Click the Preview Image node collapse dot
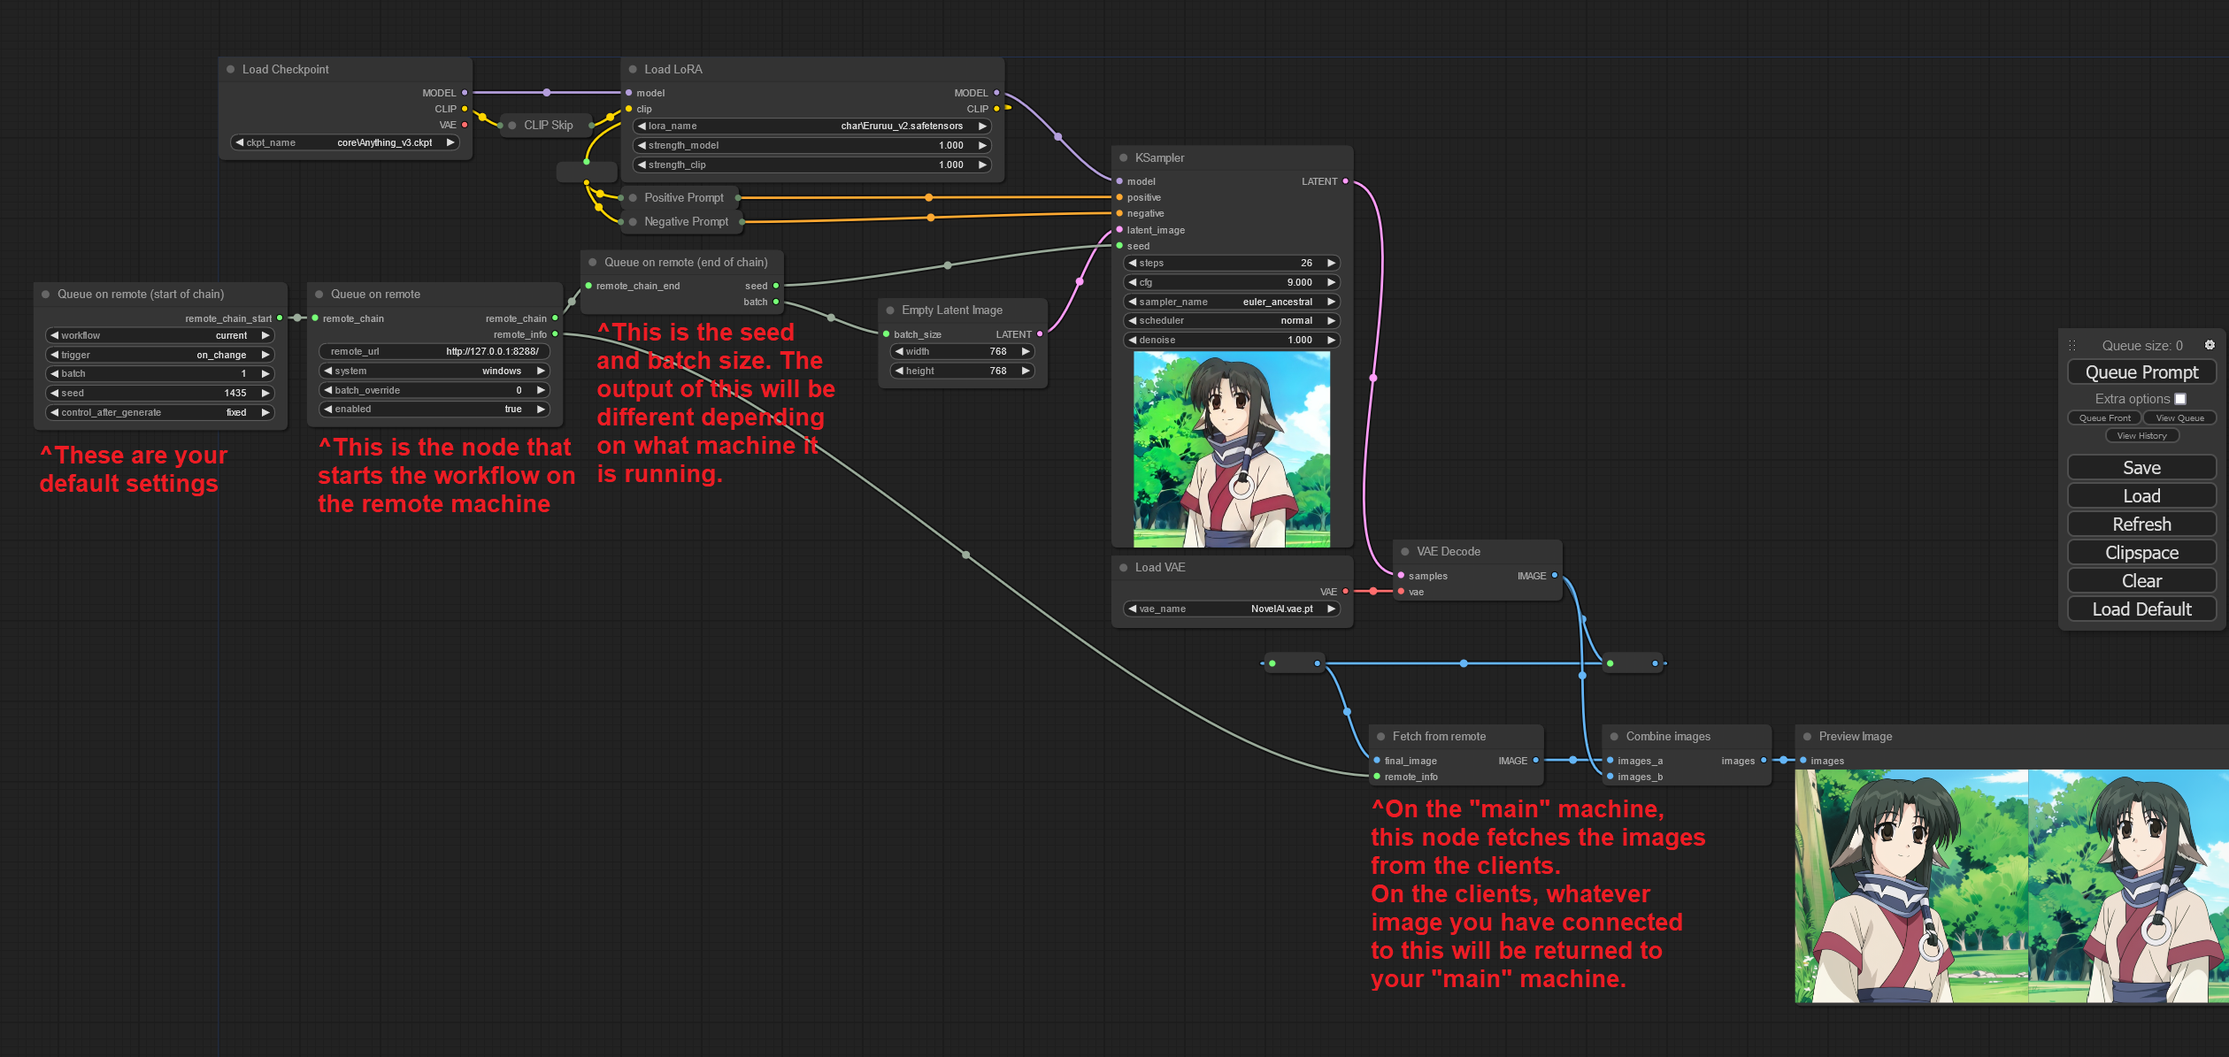This screenshot has height=1057, width=2229. pyautogui.click(x=1807, y=736)
